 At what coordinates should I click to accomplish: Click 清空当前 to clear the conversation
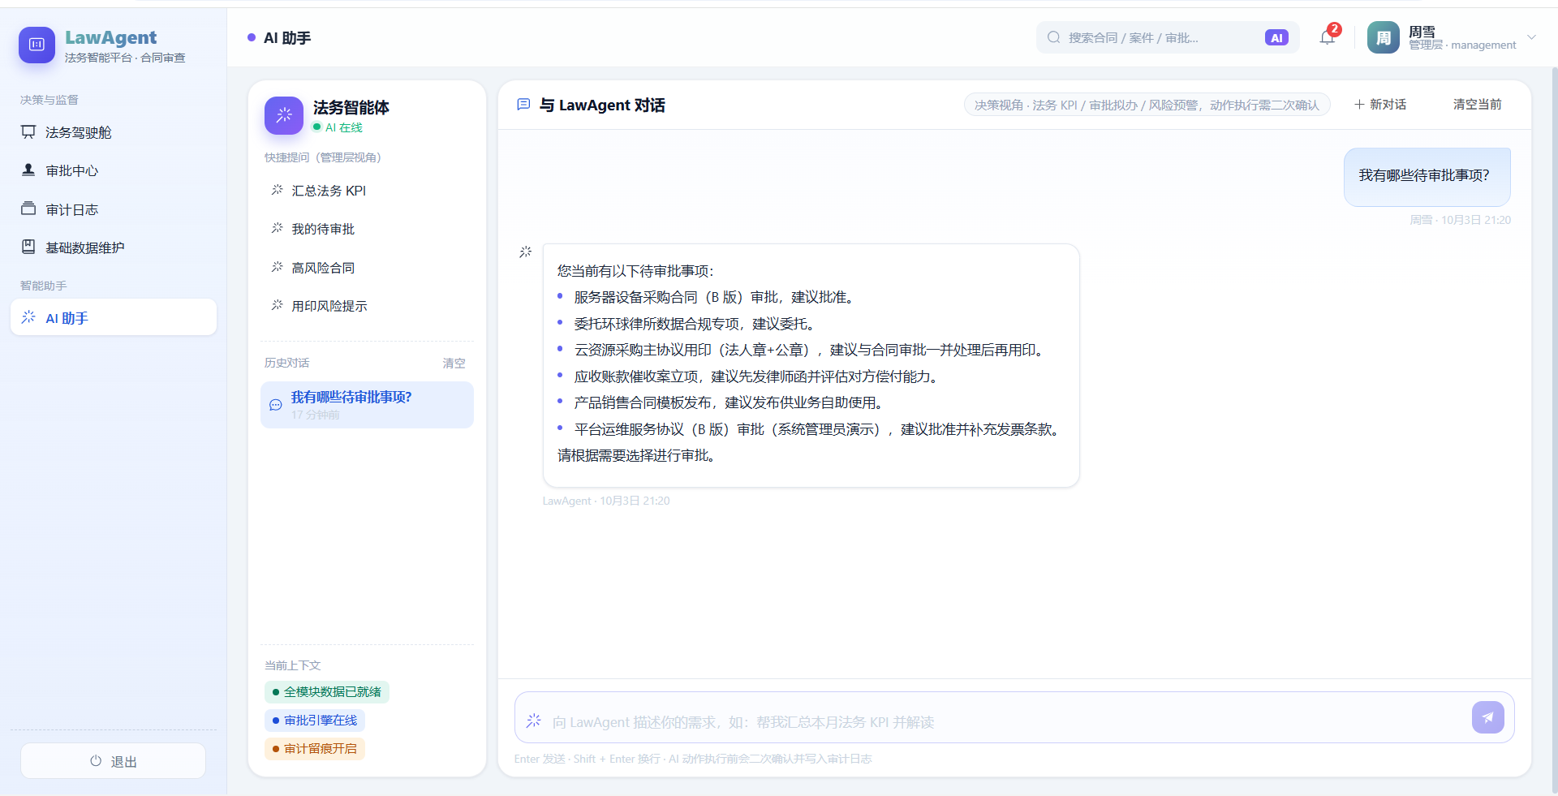(1477, 105)
